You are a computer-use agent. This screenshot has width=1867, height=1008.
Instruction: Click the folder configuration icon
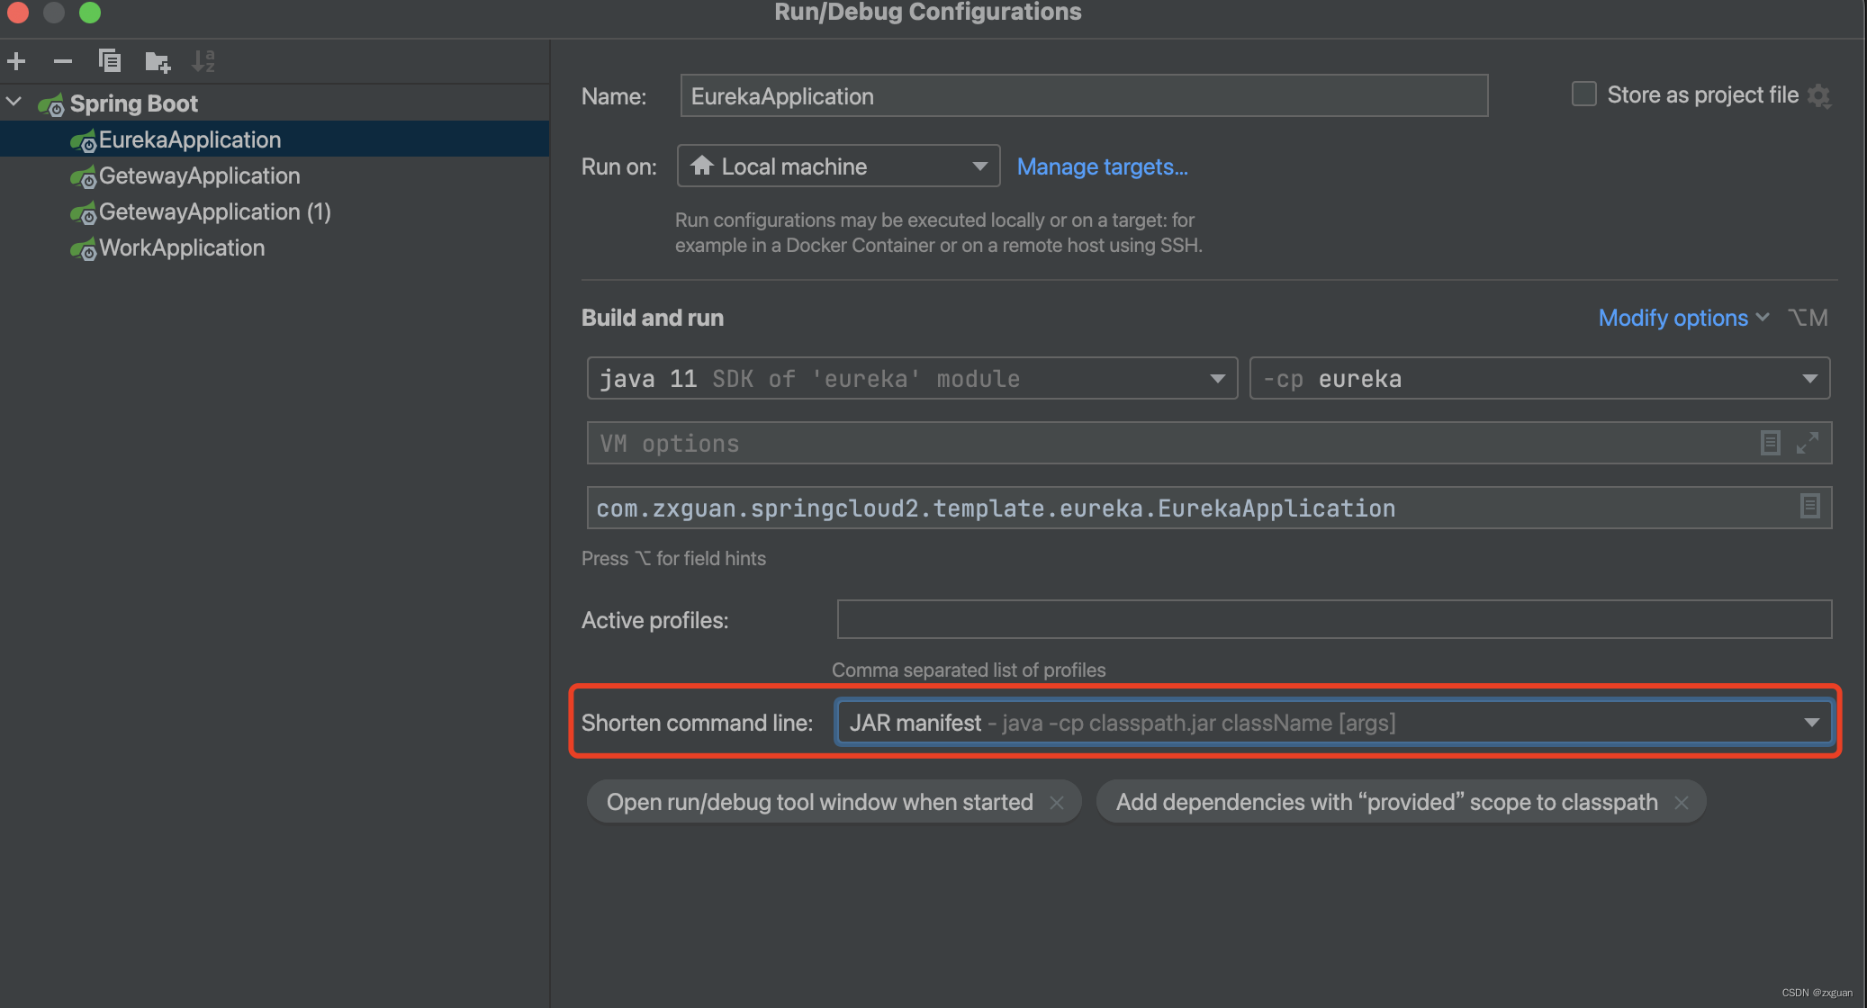157,61
